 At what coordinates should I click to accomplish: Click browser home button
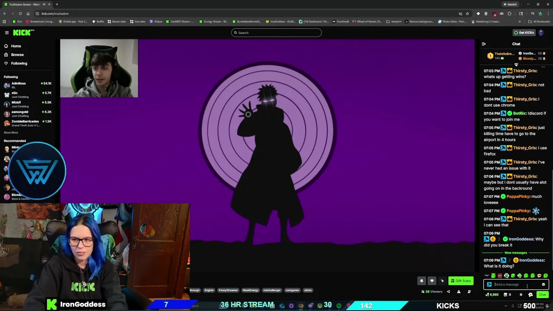coord(28,13)
